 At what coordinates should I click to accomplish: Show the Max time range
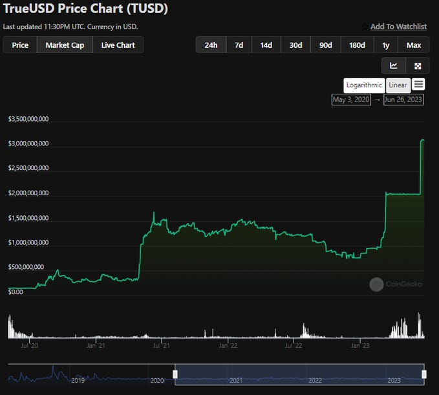pyautogui.click(x=414, y=45)
